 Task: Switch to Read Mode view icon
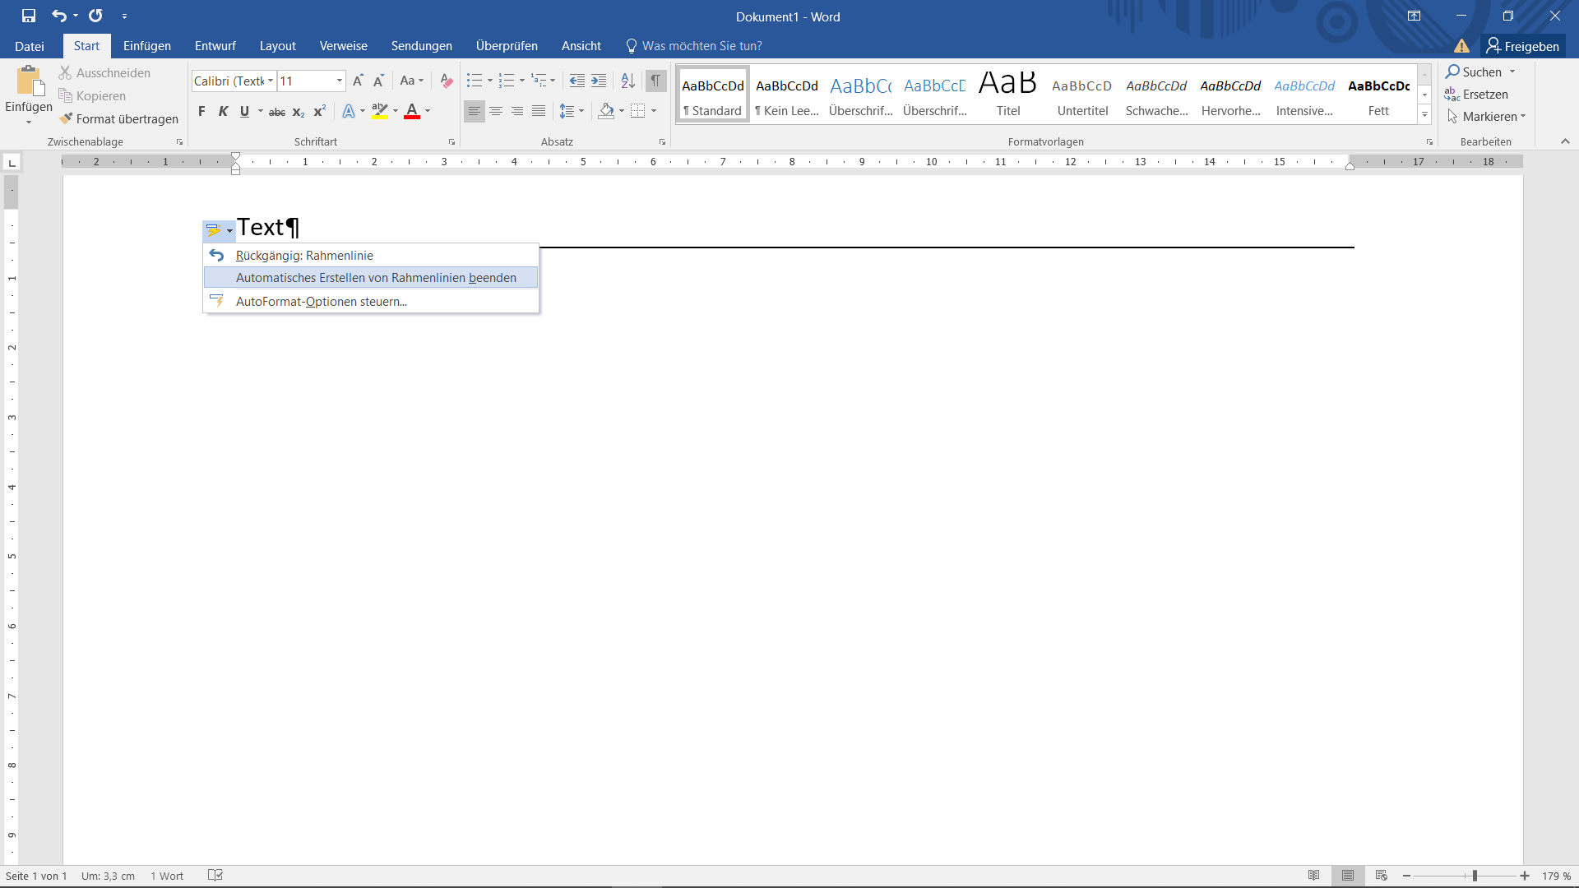coord(1314,876)
